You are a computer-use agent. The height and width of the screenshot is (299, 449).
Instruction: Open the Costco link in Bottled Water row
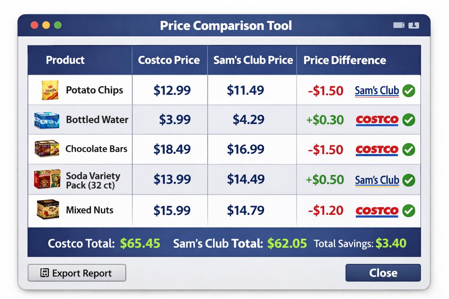pos(377,120)
